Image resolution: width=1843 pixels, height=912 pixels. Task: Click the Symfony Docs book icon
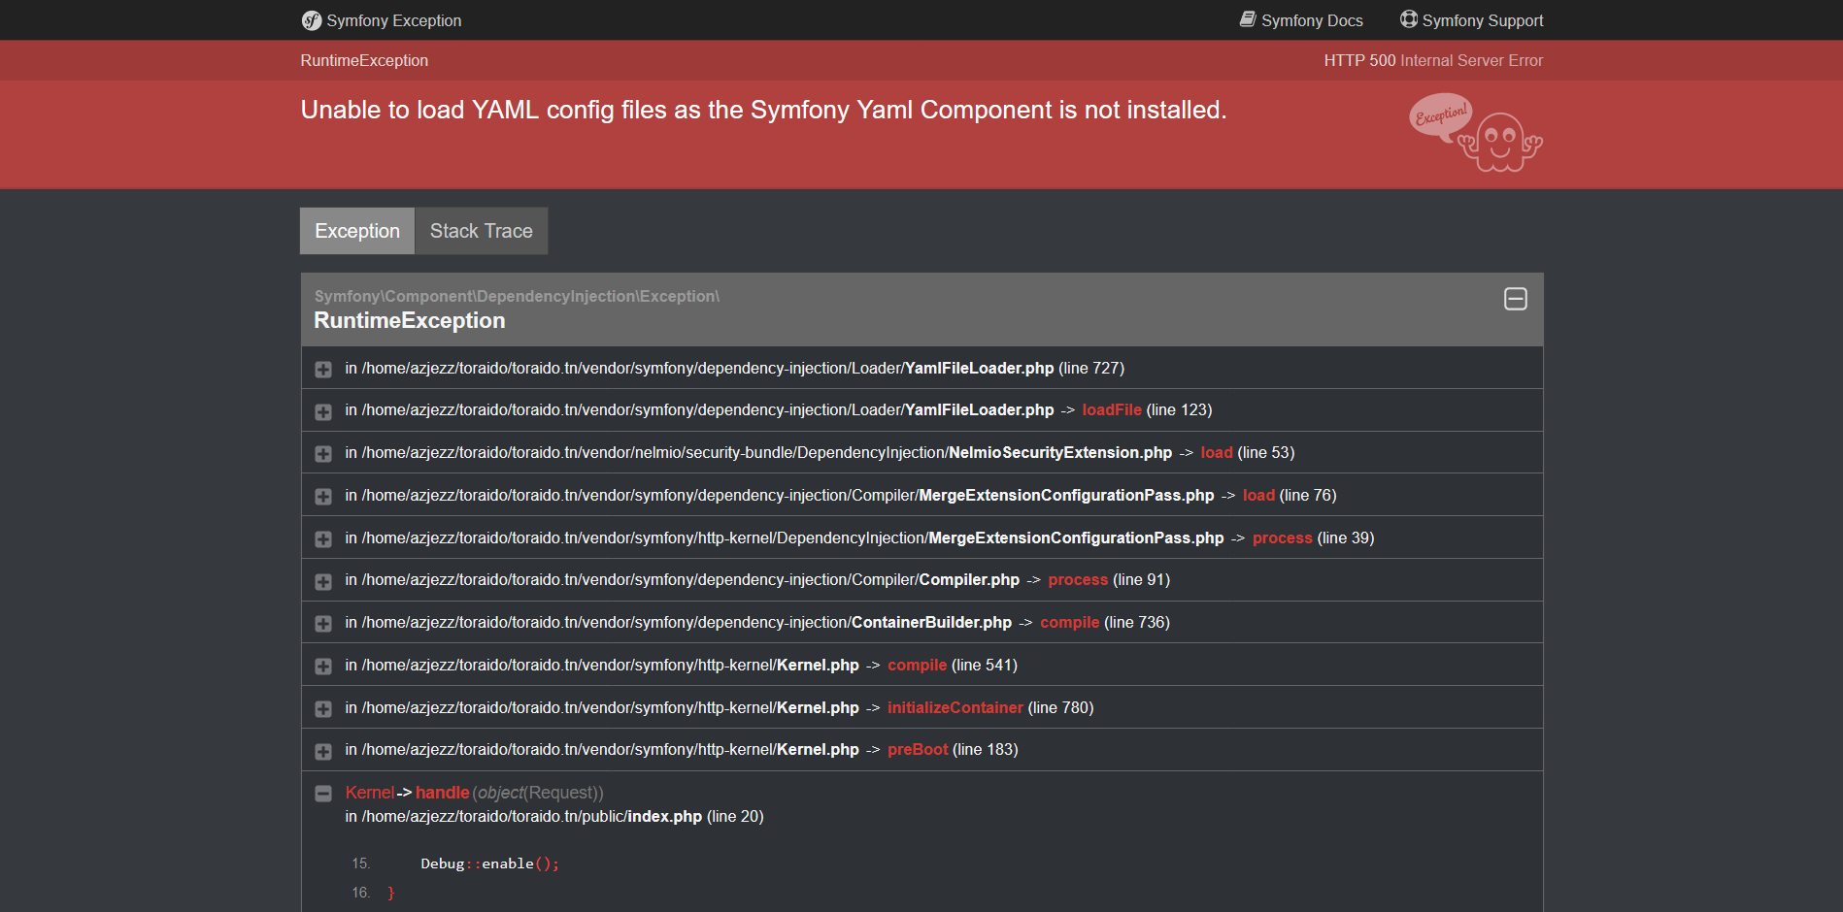point(1248,19)
